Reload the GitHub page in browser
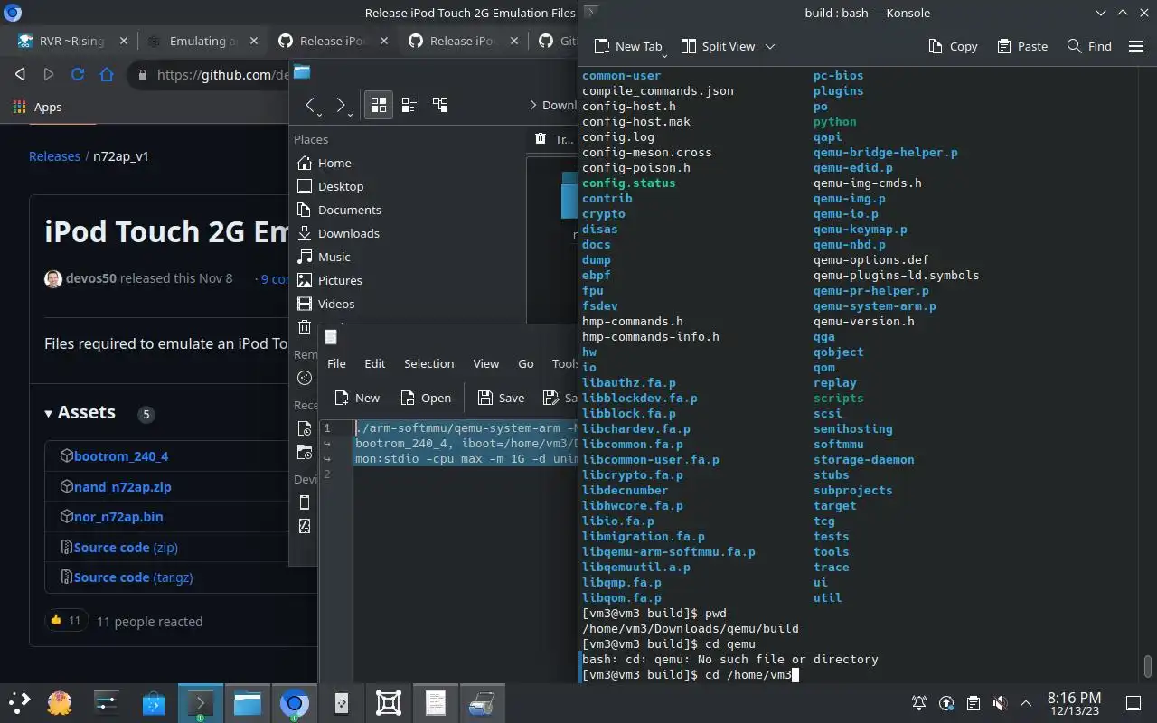 pos(78,74)
